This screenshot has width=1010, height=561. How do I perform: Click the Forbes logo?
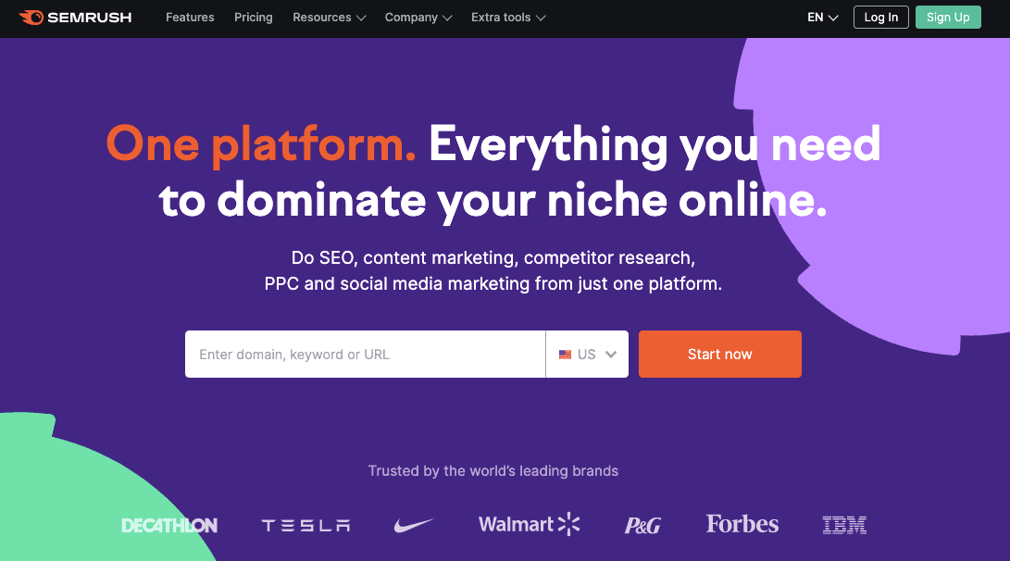[742, 524]
